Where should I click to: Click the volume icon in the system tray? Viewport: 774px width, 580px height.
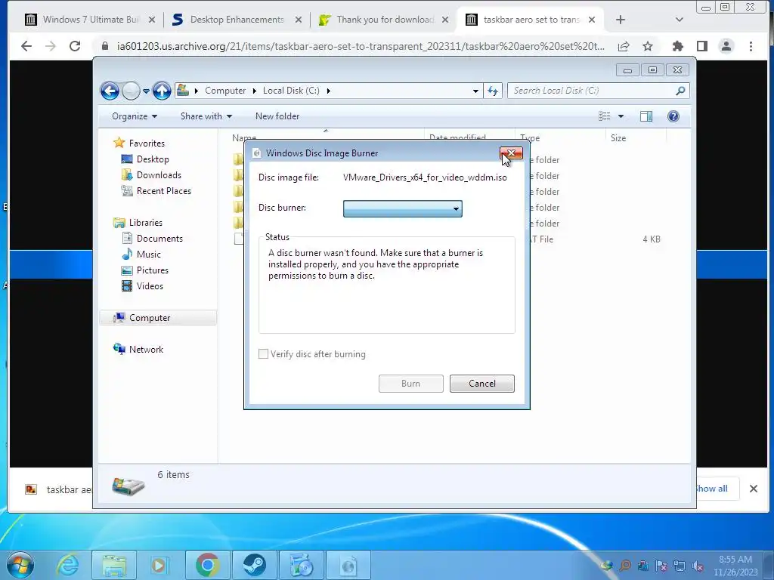pos(698,566)
